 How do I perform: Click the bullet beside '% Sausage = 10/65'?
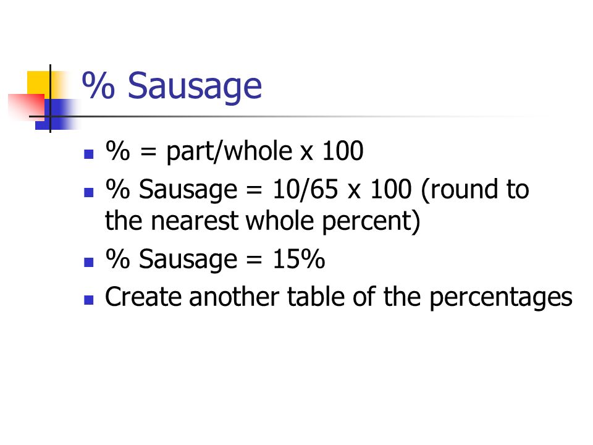[x=89, y=193]
